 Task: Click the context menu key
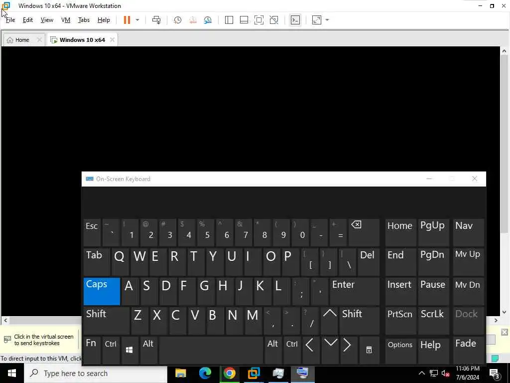pyautogui.click(x=369, y=350)
